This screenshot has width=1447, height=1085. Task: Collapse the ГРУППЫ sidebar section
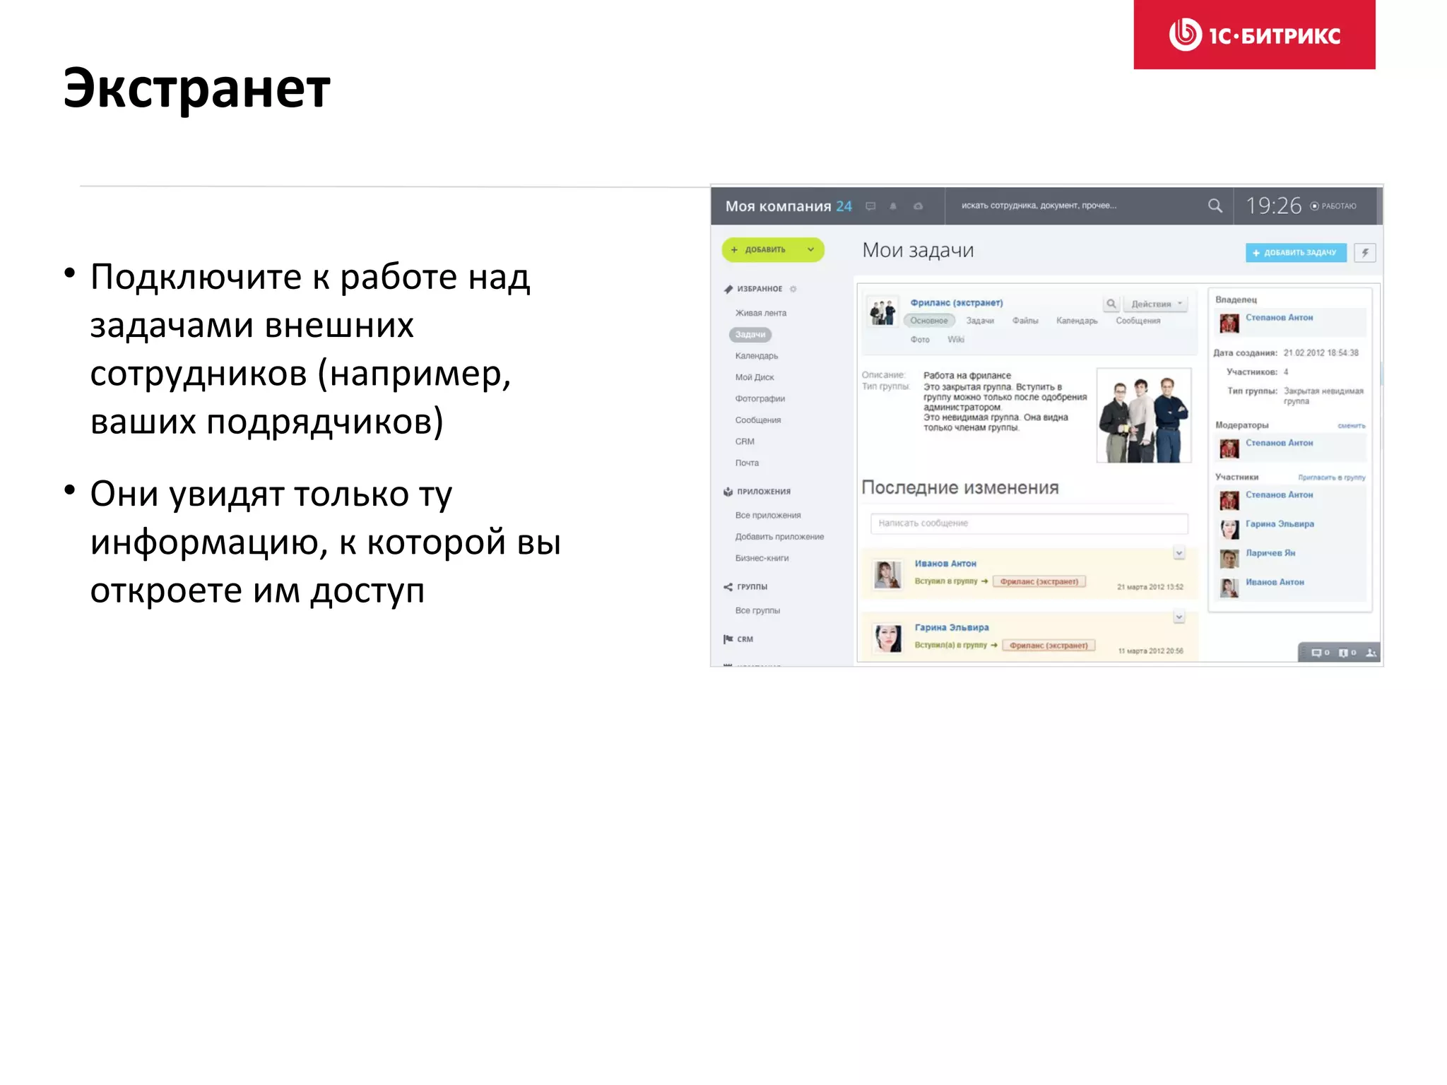pyautogui.click(x=752, y=587)
